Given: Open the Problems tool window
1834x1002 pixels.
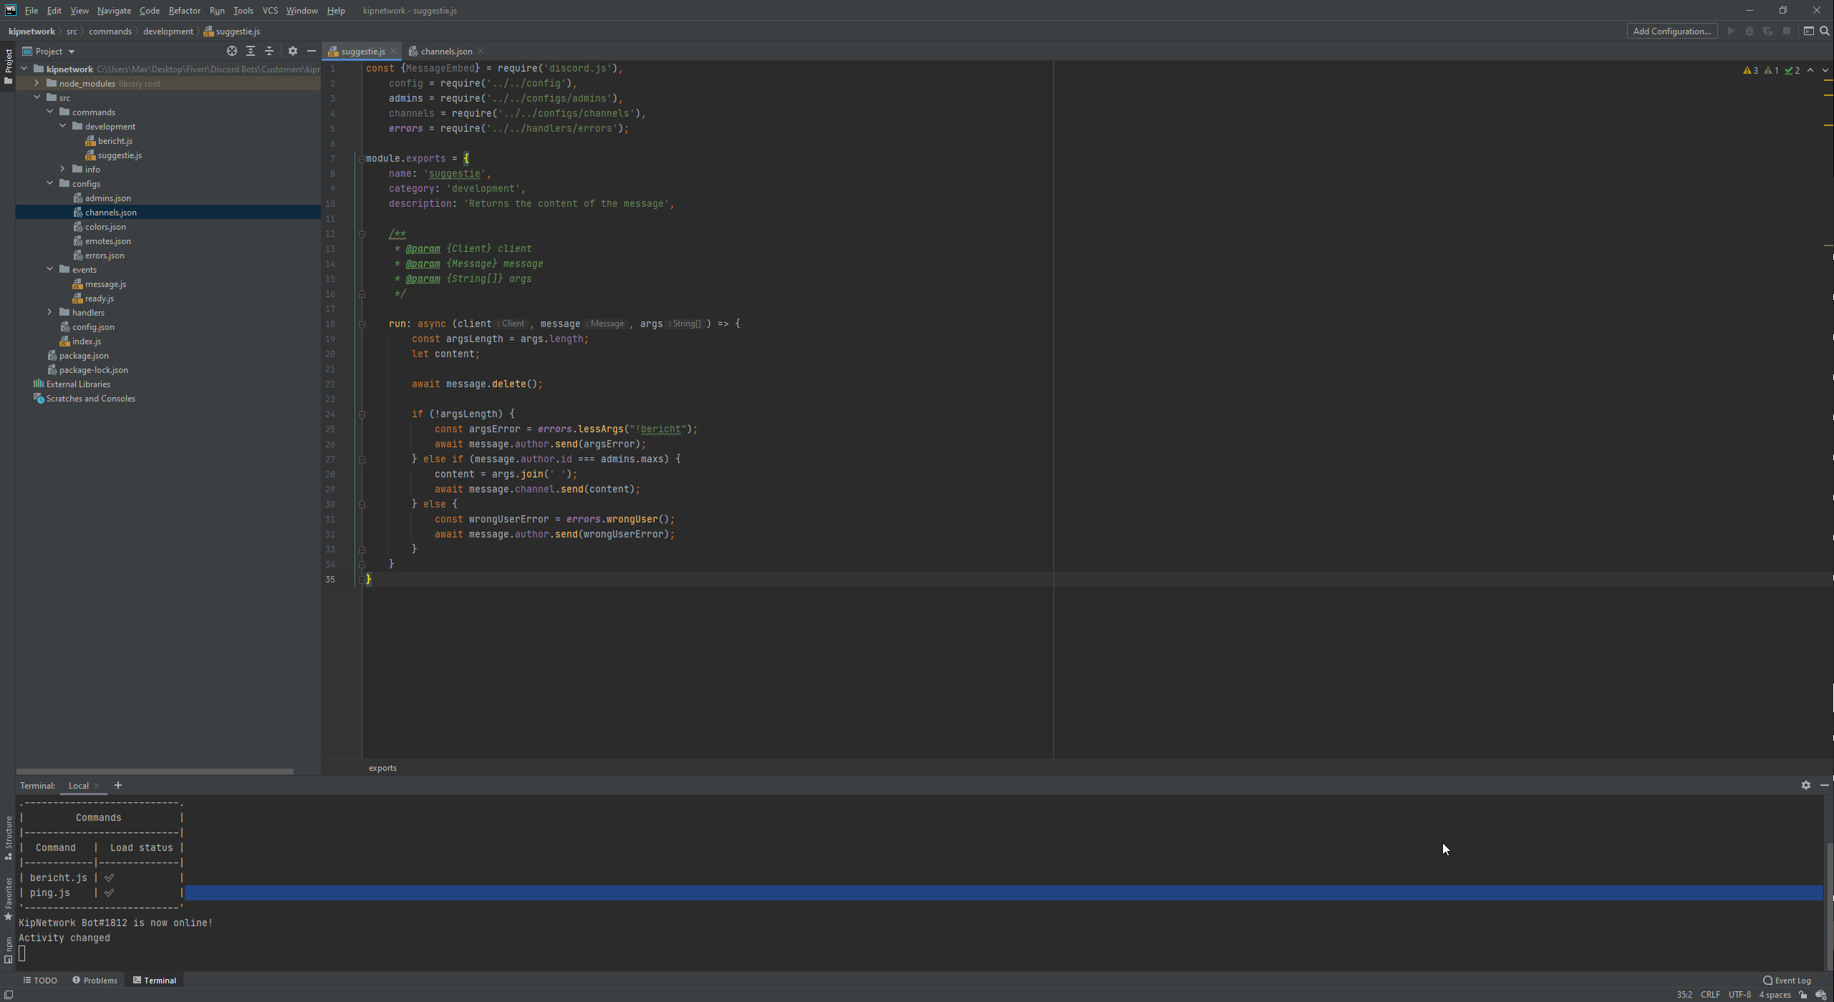Looking at the screenshot, I should click(95, 981).
